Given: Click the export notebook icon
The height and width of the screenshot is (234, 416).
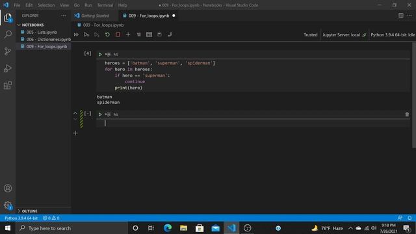Looking at the screenshot, I should pos(170,34).
